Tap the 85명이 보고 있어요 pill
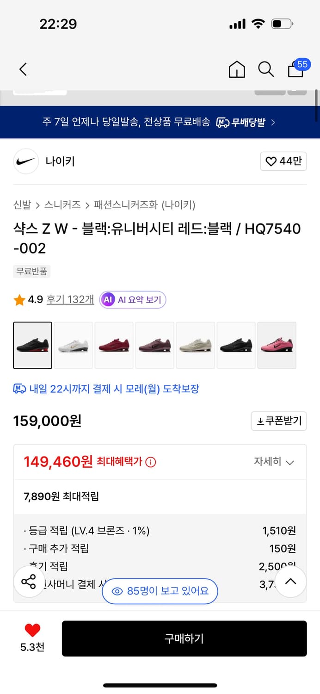The image size is (320, 694). point(160,591)
